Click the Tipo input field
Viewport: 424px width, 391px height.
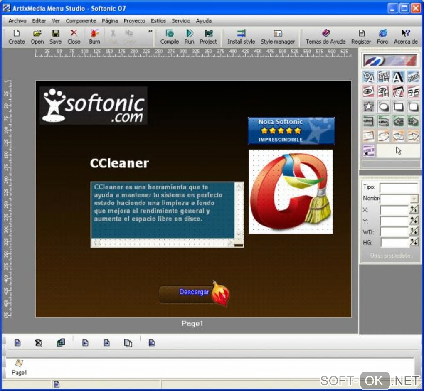pyautogui.click(x=399, y=187)
